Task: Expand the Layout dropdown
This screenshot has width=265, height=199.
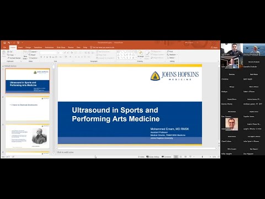Action: tap(33, 52)
